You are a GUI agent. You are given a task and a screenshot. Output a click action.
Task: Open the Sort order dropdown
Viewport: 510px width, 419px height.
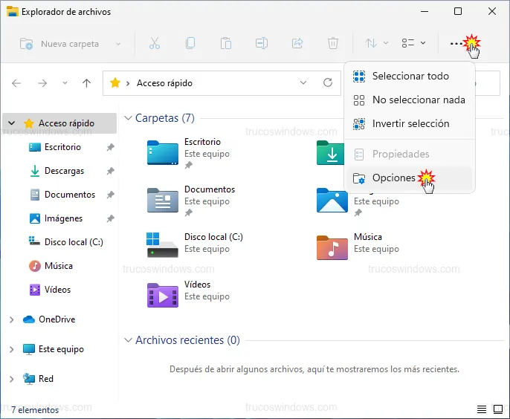(x=376, y=44)
